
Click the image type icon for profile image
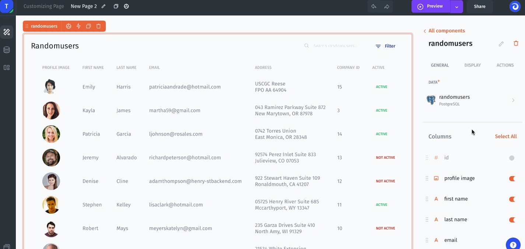click(x=436, y=178)
